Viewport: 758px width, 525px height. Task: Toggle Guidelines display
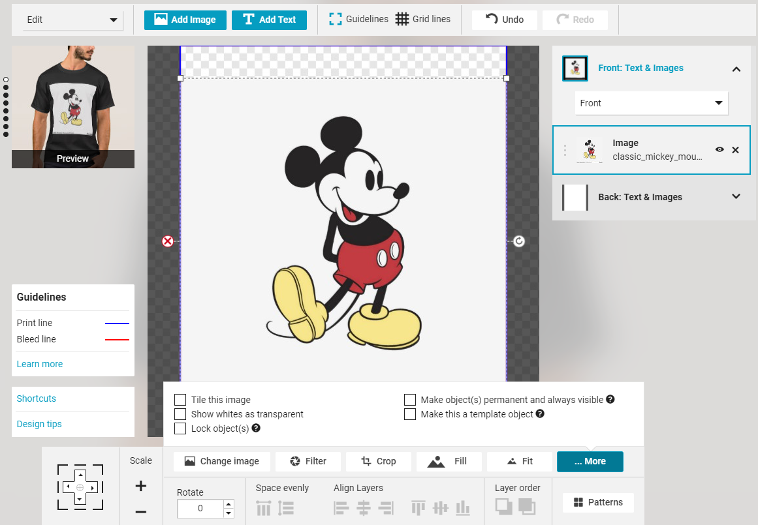pos(358,19)
